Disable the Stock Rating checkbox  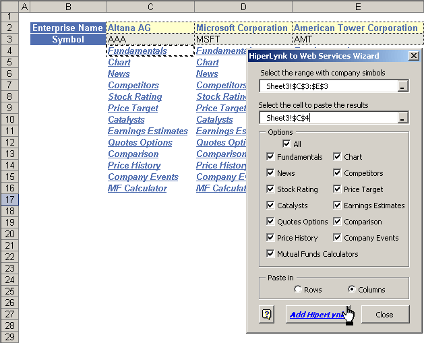click(270, 189)
